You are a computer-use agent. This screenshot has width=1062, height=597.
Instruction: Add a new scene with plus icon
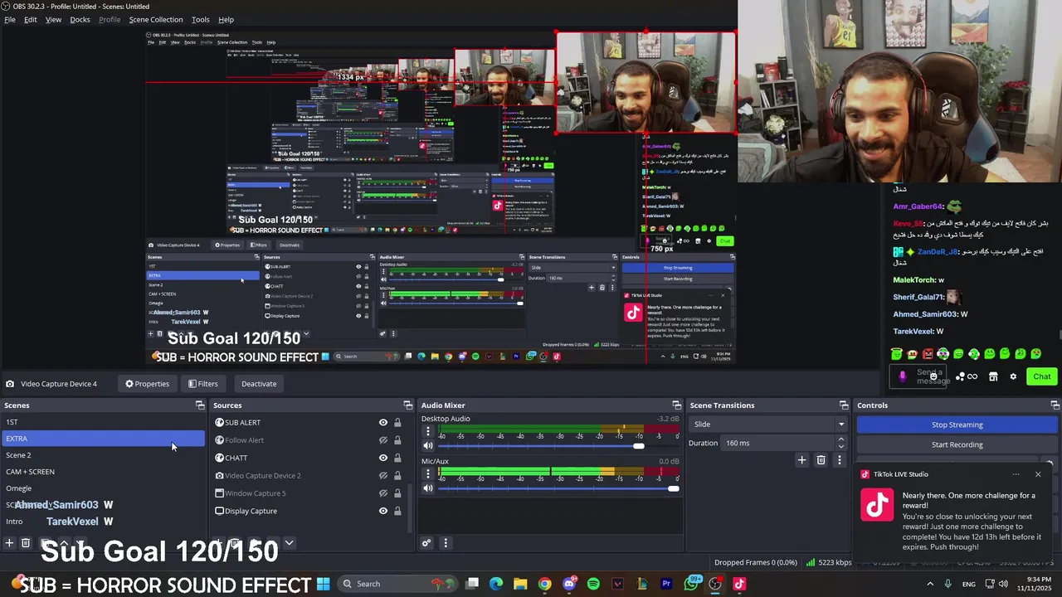(9, 543)
